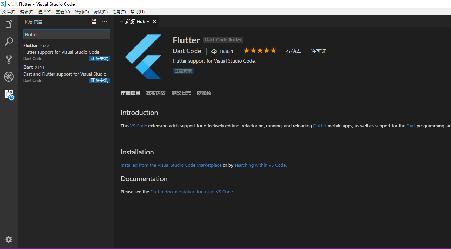The image size is (451, 249).
Task: Click the five-star rating
Action: click(260, 51)
